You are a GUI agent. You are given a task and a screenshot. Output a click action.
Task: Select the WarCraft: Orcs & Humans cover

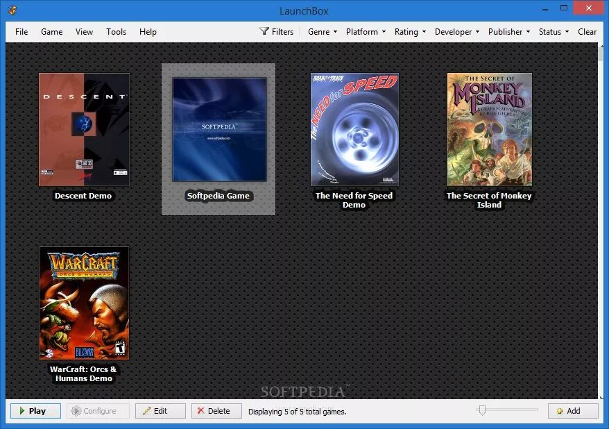tap(85, 303)
